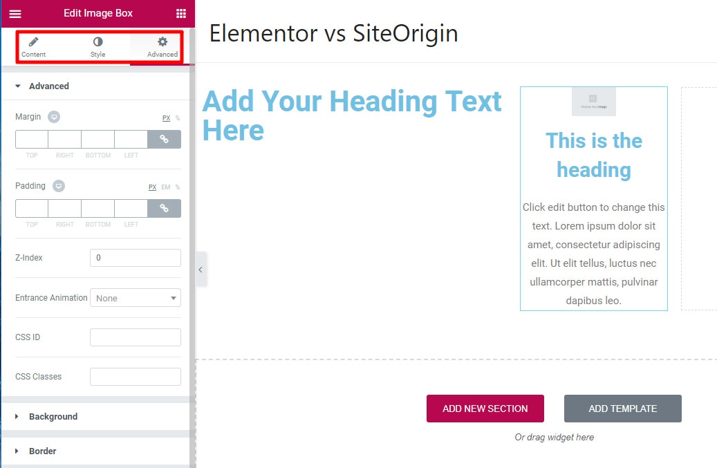The height and width of the screenshot is (468, 717).
Task: Click the panel's vertical scrollbar
Action: pyautogui.click(x=192, y=247)
